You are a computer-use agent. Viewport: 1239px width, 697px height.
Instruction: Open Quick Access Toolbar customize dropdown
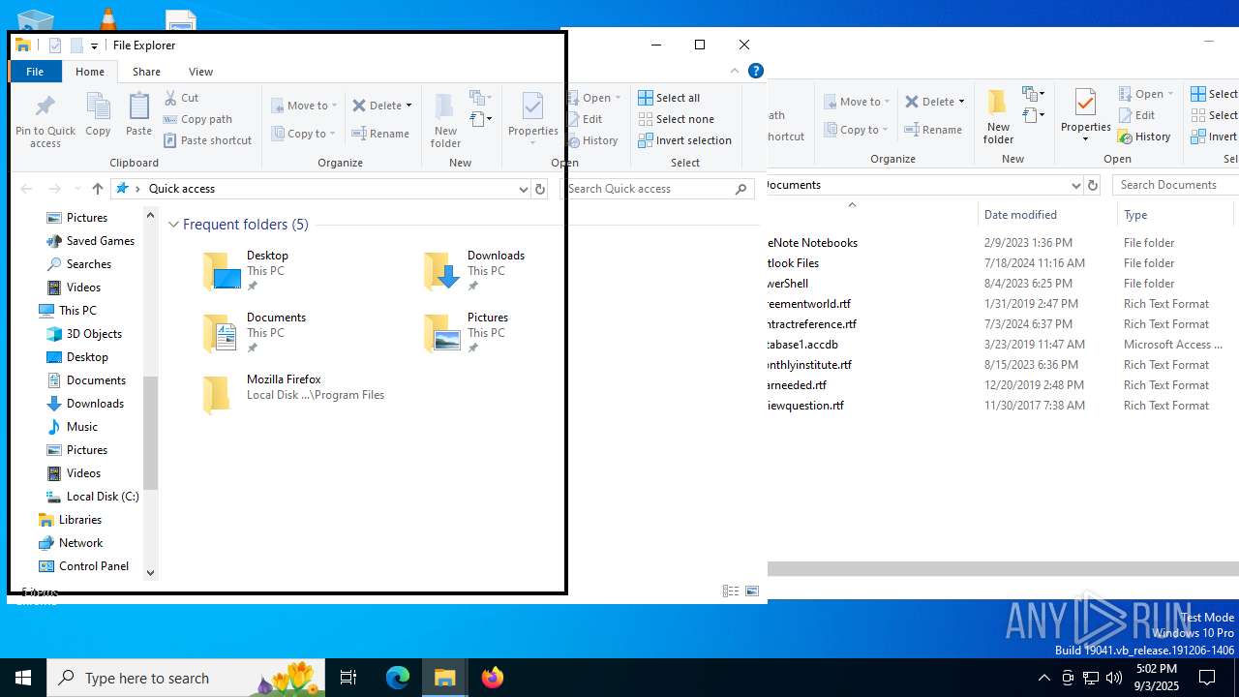(x=94, y=45)
